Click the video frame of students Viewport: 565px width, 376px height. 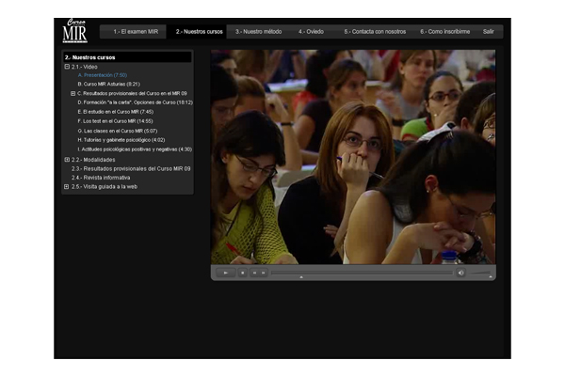[353, 157]
